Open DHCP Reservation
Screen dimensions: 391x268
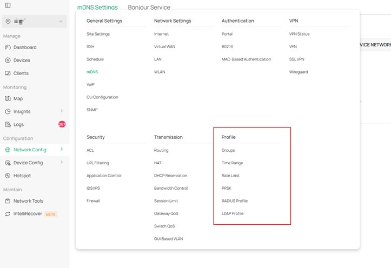[x=170, y=176]
